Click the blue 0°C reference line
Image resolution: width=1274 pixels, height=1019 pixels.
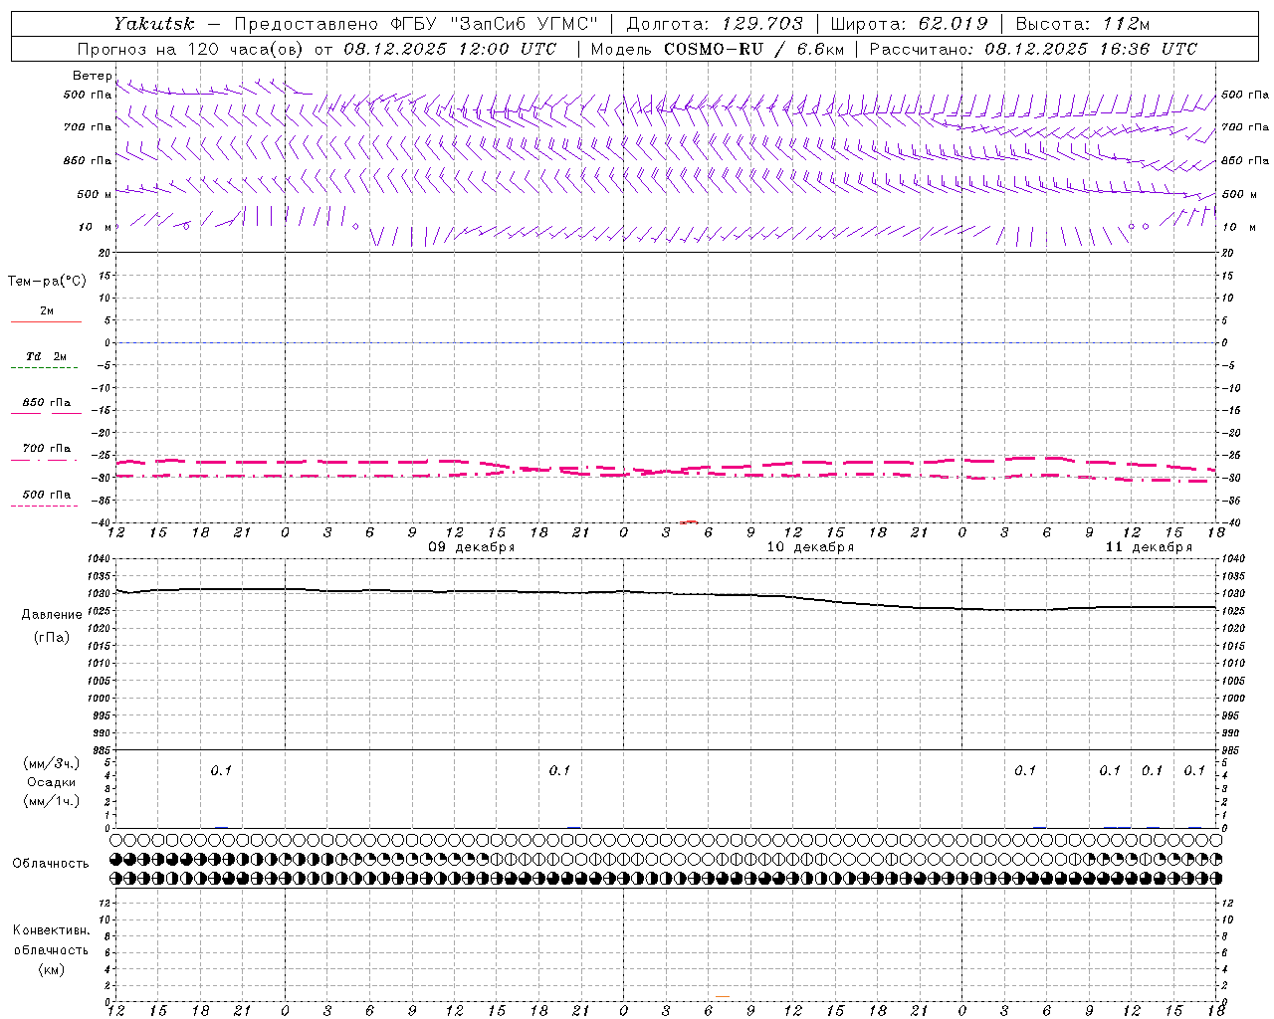click(667, 342)
